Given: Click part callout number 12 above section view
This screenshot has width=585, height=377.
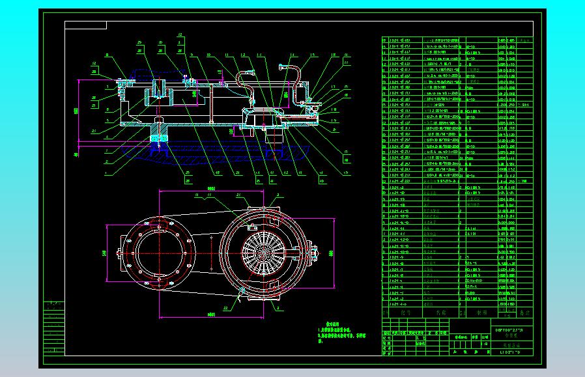Looking at the screenshot, I should click(243, 55).
